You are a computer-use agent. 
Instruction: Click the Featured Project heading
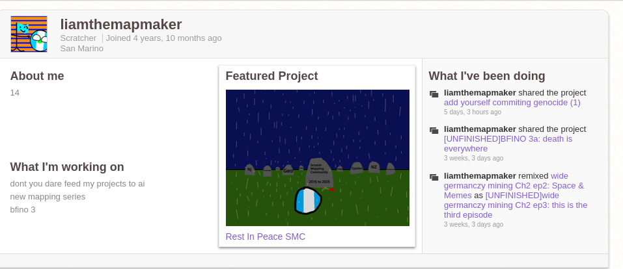click(x=271, y=76)
